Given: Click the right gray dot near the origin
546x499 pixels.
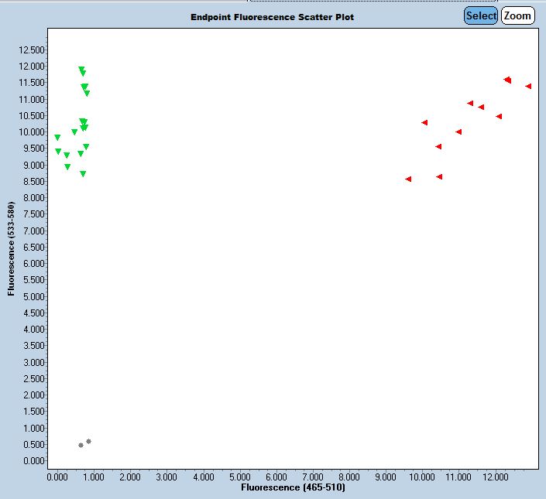Looking at the screenshot, I should coord(89,441).
